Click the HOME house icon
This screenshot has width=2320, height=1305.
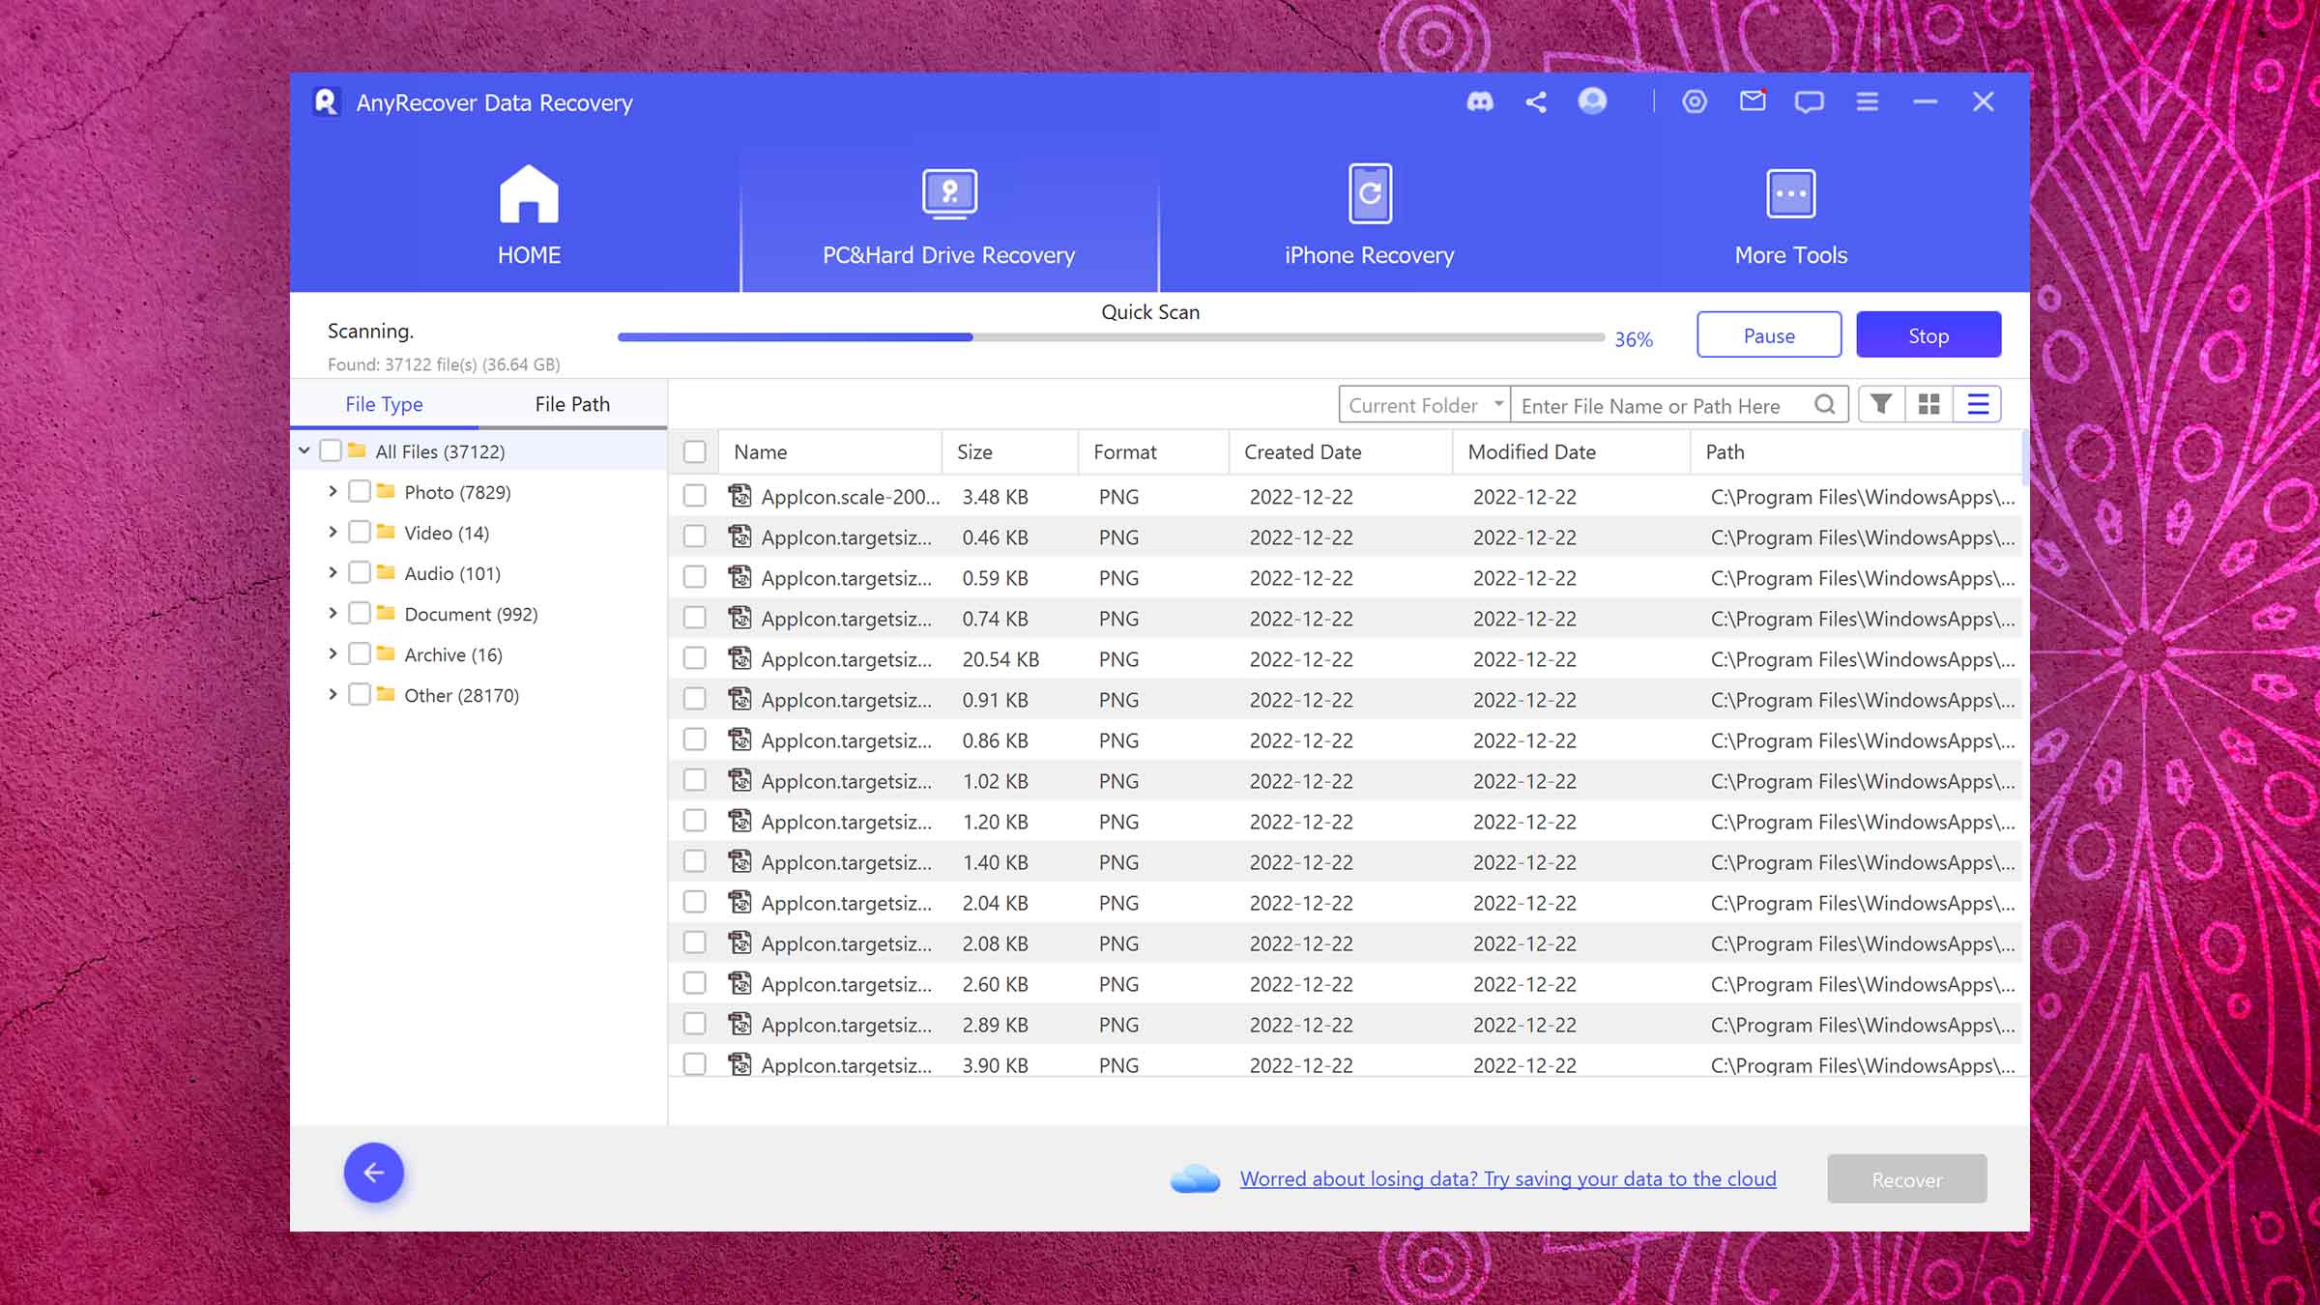tap(529, 193)
